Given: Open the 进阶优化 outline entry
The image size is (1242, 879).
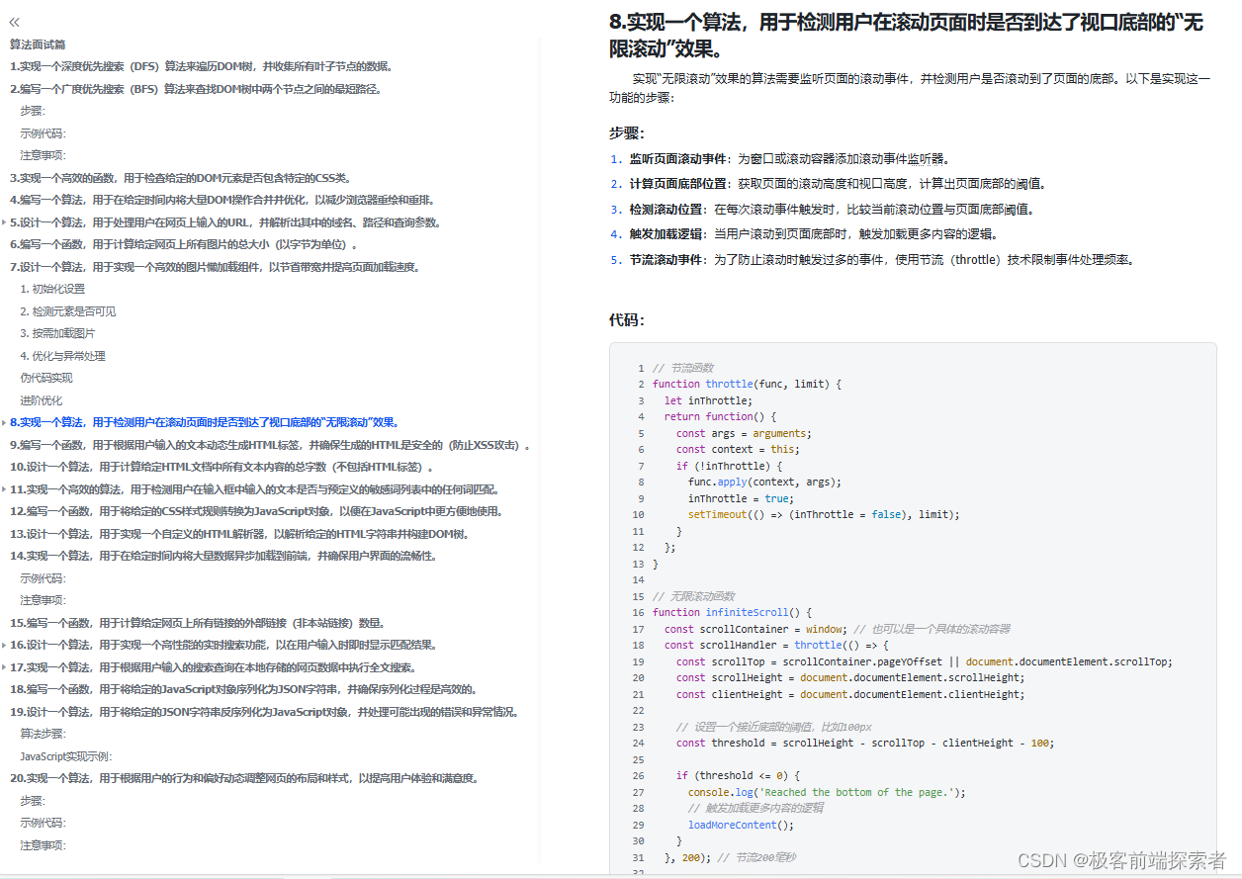Looking at the screenshot, I should (x=42, y=400).
